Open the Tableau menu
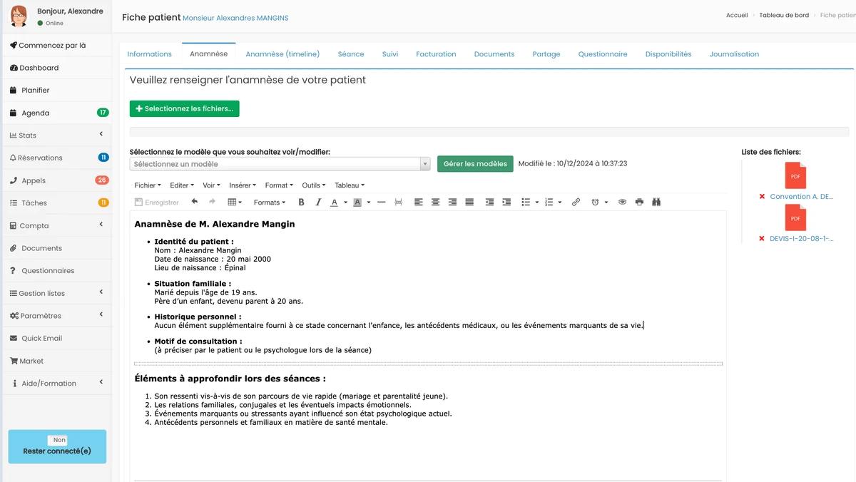This screenshot has width=856, height=482. point(350,185)
